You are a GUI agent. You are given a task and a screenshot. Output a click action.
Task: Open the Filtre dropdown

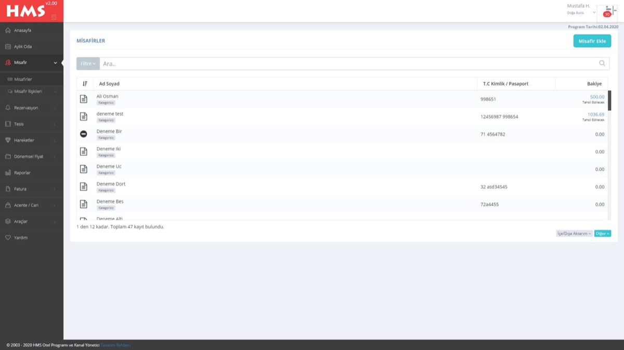click(x=88, y=63)
